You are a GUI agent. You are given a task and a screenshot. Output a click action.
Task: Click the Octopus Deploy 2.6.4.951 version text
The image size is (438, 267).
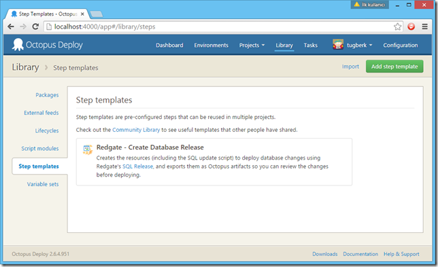click(x=41, y=254)
